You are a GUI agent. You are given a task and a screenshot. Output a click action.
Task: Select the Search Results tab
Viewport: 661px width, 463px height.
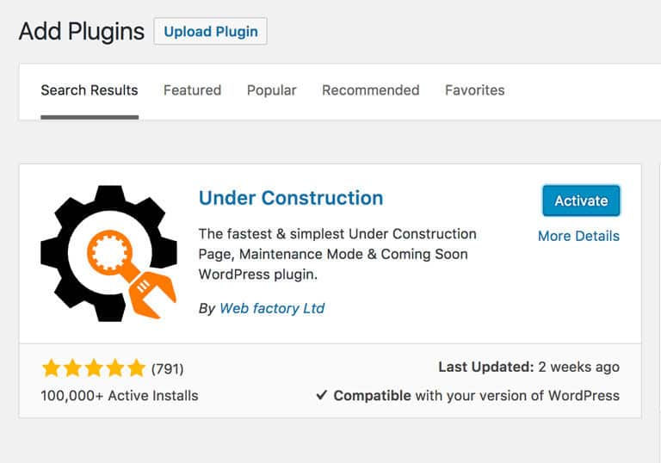pyautogui.click(x=90, y=90)
